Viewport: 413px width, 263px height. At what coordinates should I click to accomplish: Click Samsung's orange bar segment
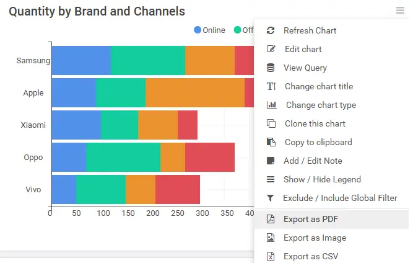210,60
